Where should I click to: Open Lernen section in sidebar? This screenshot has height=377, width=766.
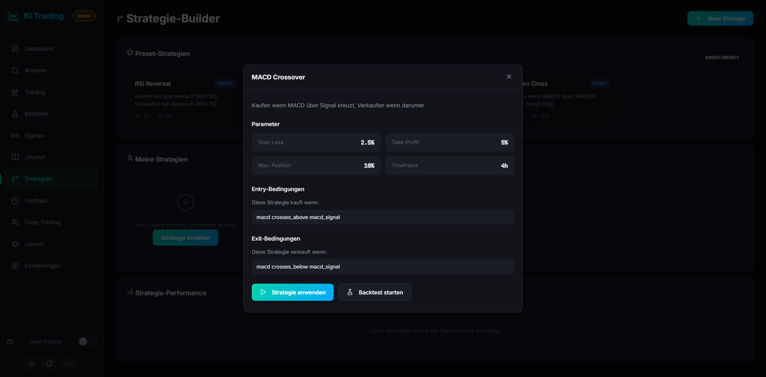click(34, 244)
